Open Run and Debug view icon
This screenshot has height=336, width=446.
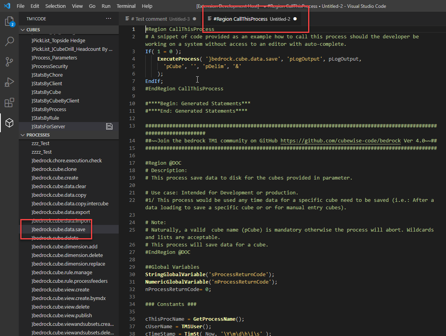[9, 82]
